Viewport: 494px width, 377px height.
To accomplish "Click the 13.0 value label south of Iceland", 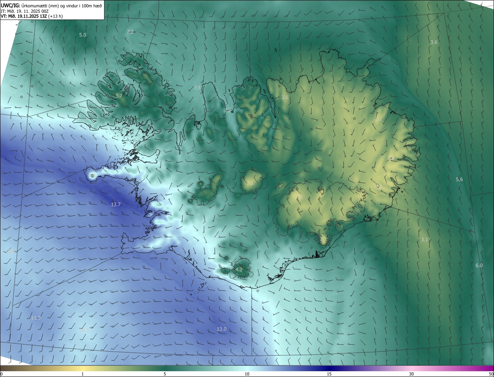I will click(222, 329).
